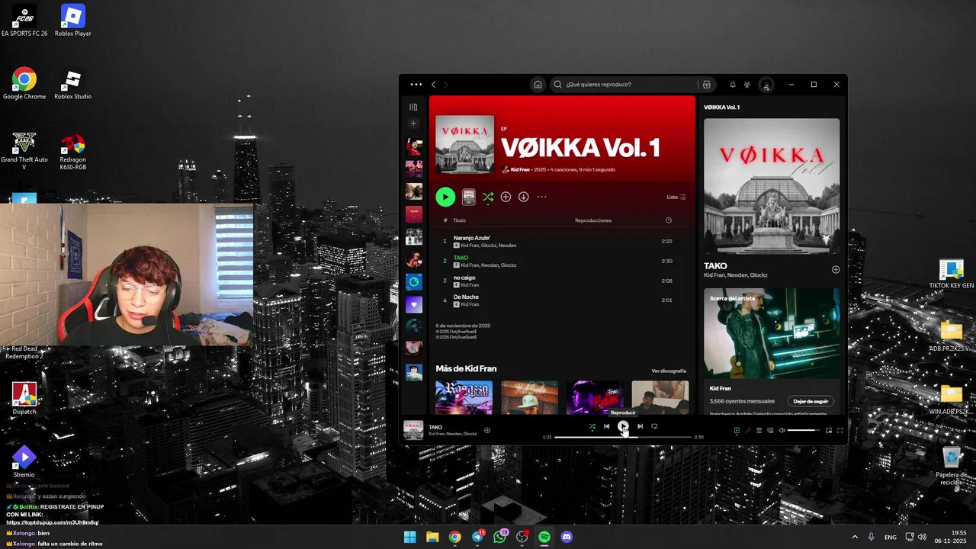Viewport: 976px width, 549px height.
Task: Open the Browse icon inside the search bar
Action: pyautogui.click(x=707, y=85)
